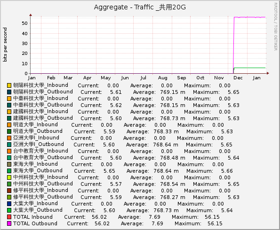
Task: Click the graph title Aggregate - Traffic _共用20G
Action: [x=140, y=8]
